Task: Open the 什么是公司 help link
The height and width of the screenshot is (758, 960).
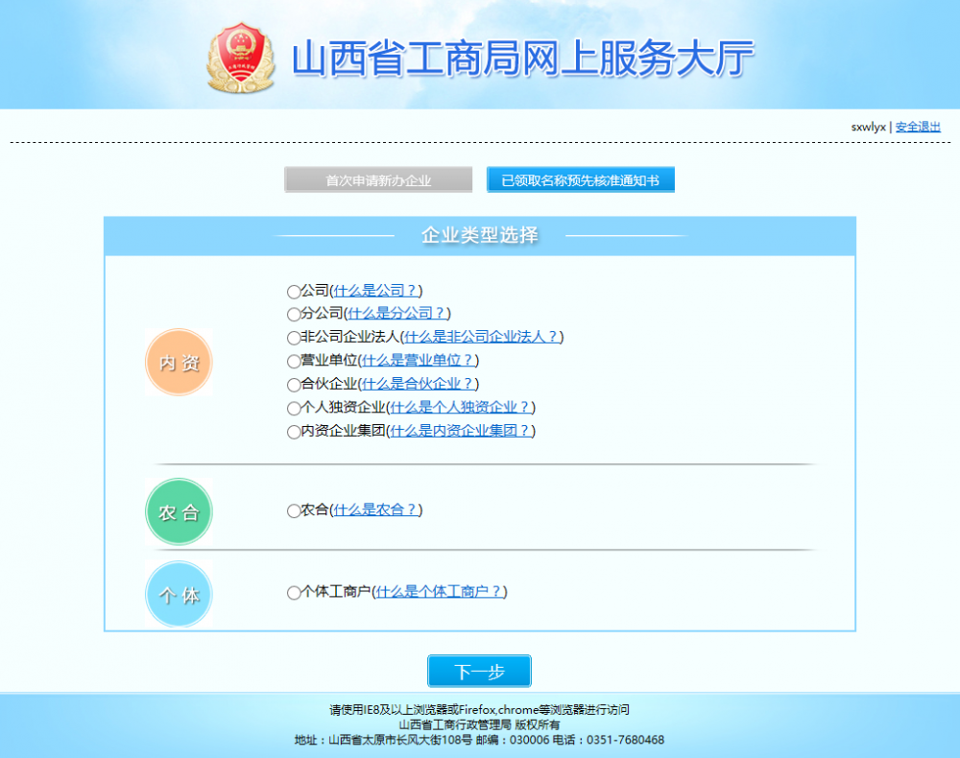Action: (x=376, y=291)
